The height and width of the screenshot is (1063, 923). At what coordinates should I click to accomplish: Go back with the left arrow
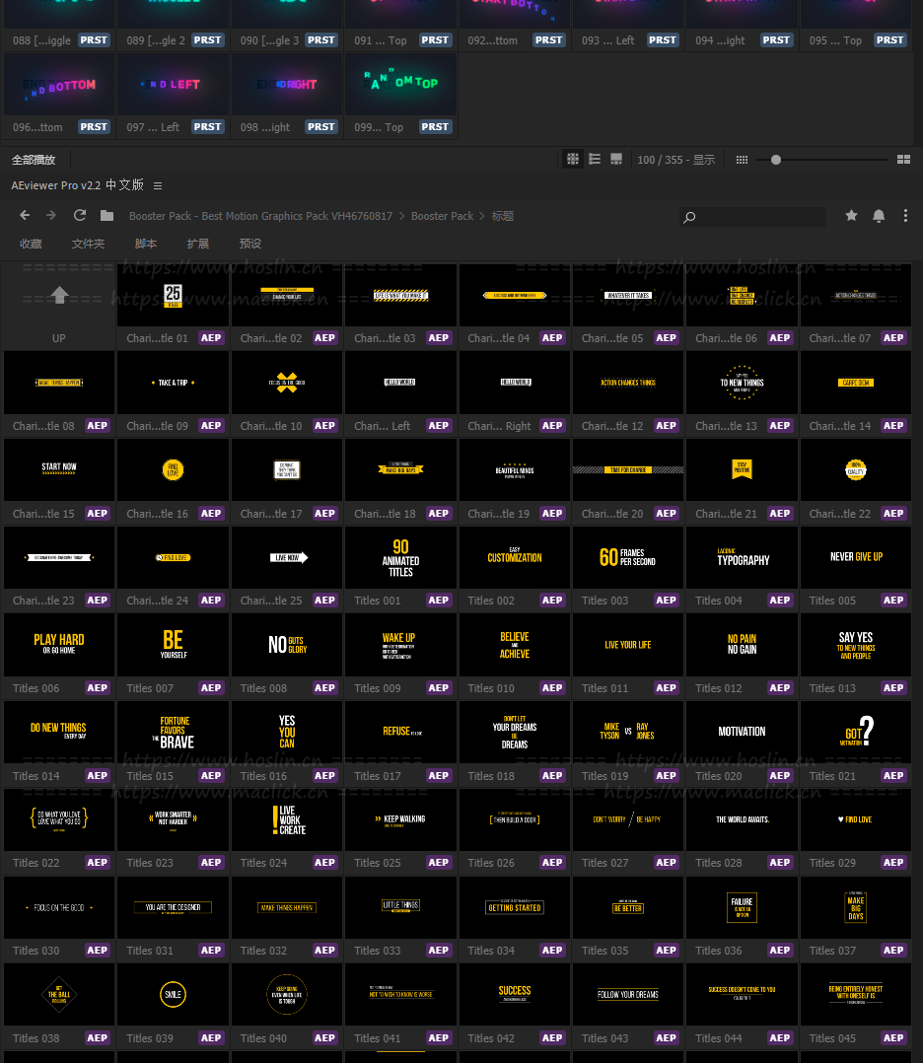click(x=25, y=216)
